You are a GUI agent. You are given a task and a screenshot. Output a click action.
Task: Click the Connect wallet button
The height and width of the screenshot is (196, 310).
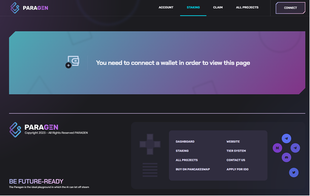pos(290,8)
